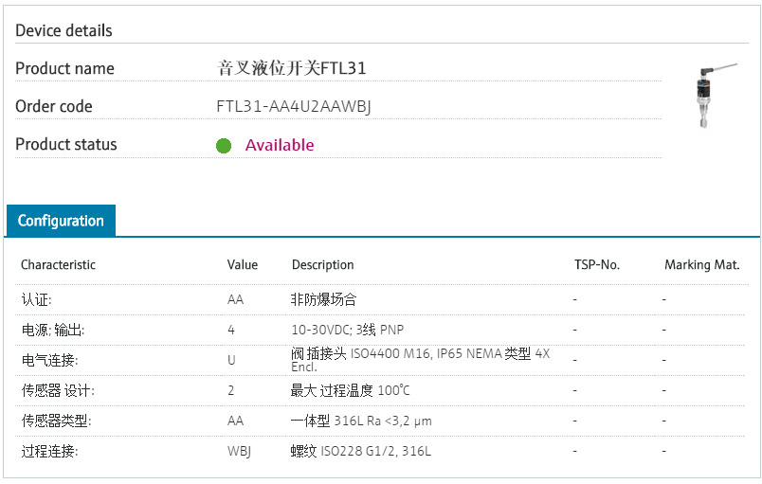
Task: Select the 电气连接 characteristic row
Action: click(x=49, y=360)
